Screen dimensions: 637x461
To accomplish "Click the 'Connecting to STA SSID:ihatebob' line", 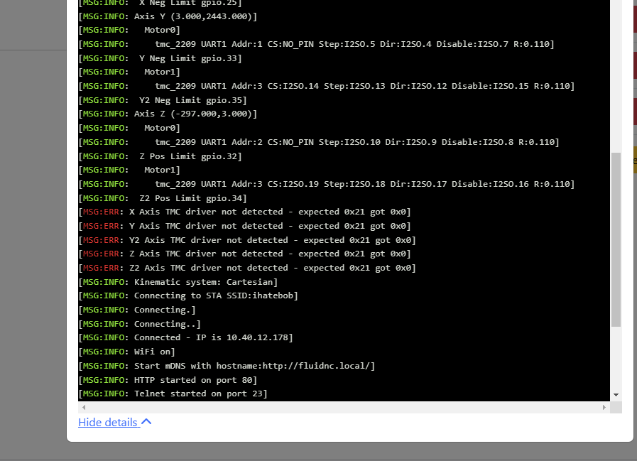I will click(188, 296).
